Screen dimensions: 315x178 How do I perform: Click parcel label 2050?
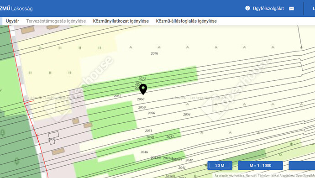[x=150, y=137]
